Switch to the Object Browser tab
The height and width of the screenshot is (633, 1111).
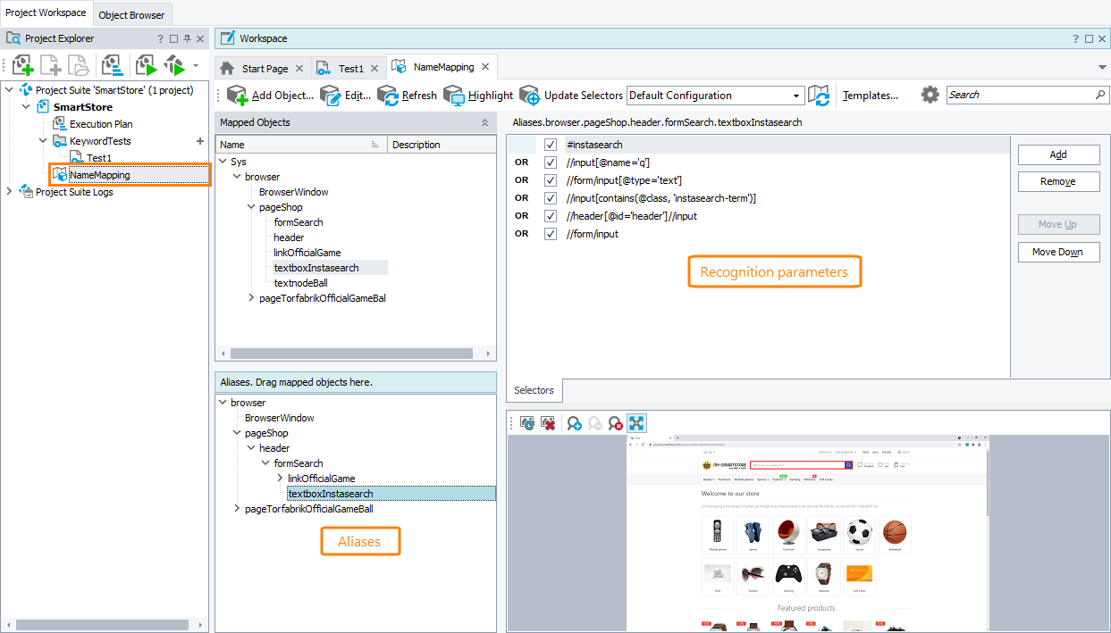(131, 15)
